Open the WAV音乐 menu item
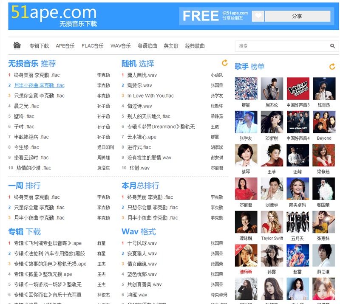The width and height of the screenshot is (340, 304). click(121, 46)
